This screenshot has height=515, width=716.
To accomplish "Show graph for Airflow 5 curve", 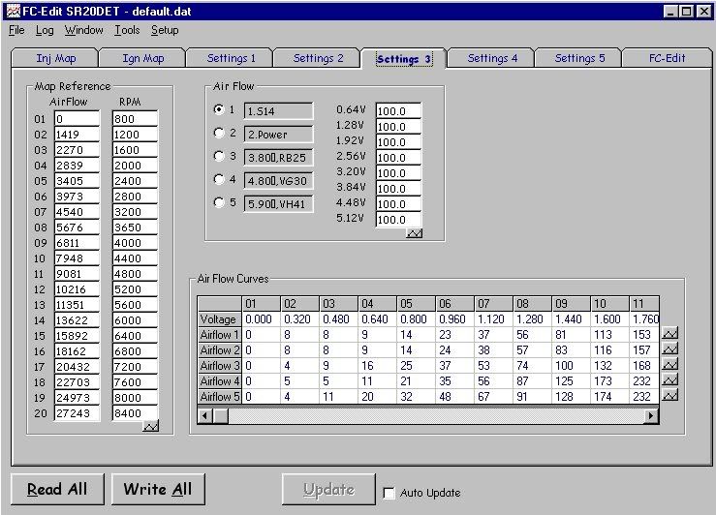I will tap(669, 395).
